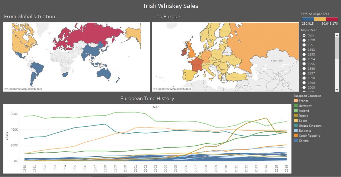Click the year list scroll-down arrow

coord(337,89)
